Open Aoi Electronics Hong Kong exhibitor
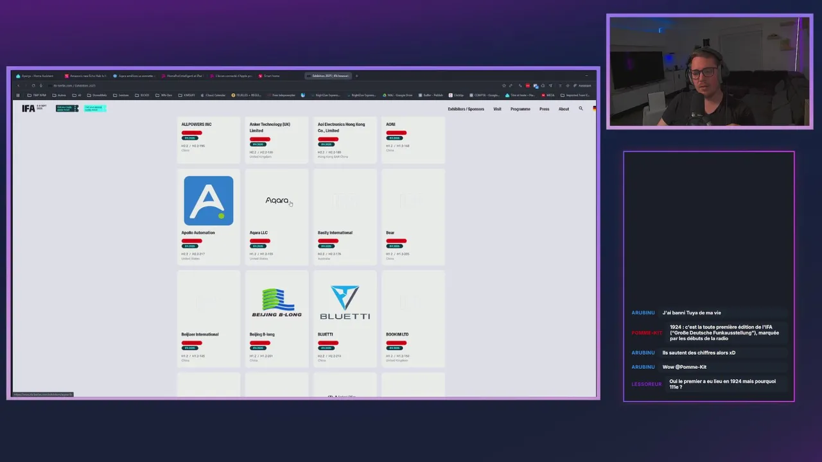 click(341, 127)
